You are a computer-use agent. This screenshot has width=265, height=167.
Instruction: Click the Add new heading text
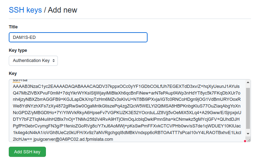(62, 10)
